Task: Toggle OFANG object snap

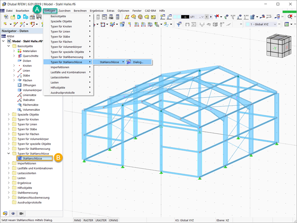Action: (113, 220)
